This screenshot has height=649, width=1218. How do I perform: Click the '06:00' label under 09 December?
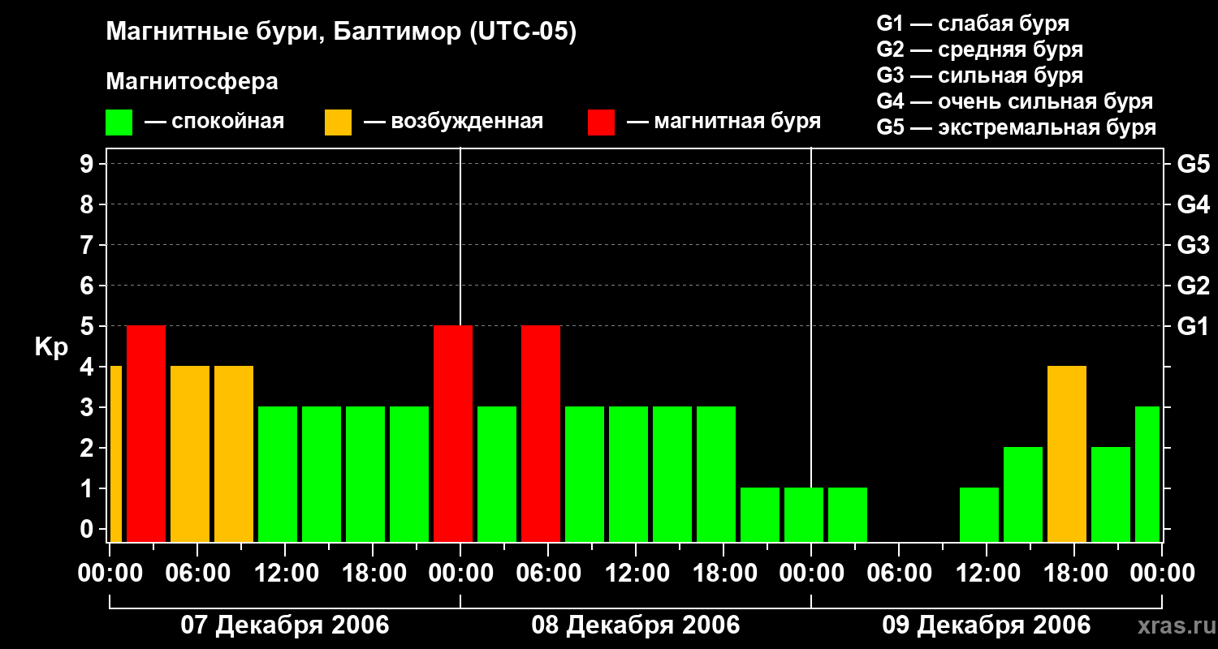(899, 574)
